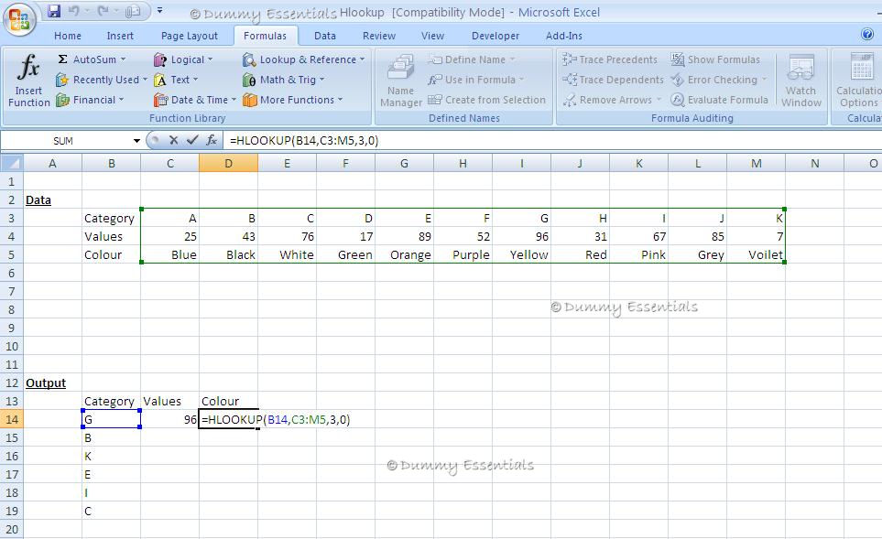Expand Define Name dropdown arrow
882x539 pixels.
(512, 59)
